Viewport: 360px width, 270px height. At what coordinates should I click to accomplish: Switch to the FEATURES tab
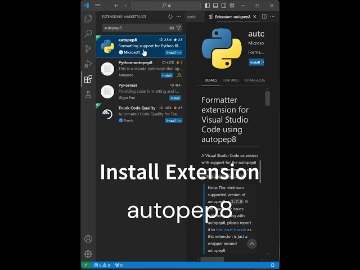(231, 80)
